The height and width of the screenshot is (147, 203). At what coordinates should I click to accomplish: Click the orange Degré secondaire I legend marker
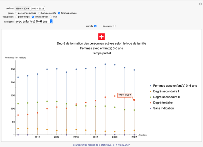(x=150, y=91)
